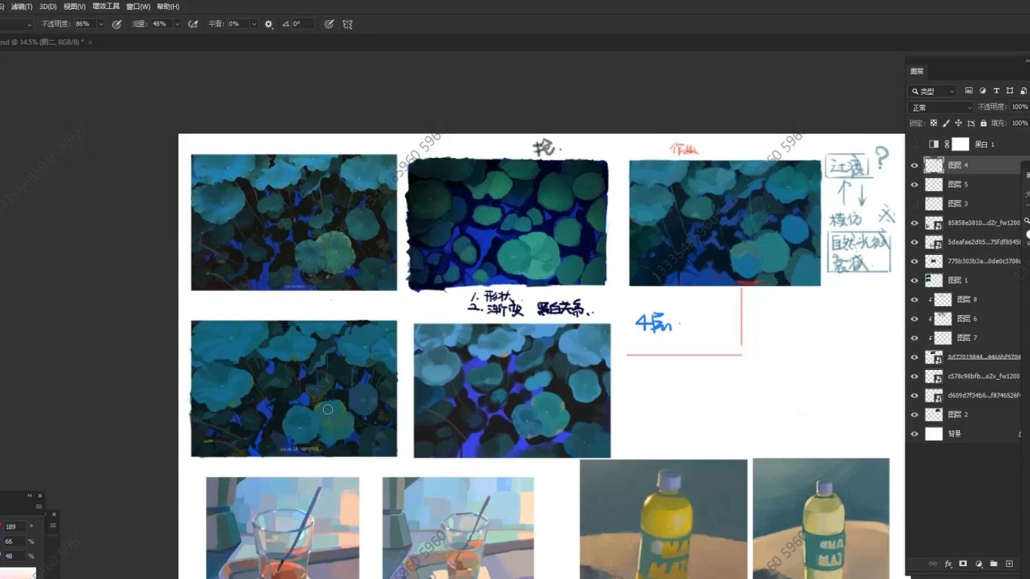1030x579 pixels.
Task: Open 窗口(W) menu
Action: (139, 7)
